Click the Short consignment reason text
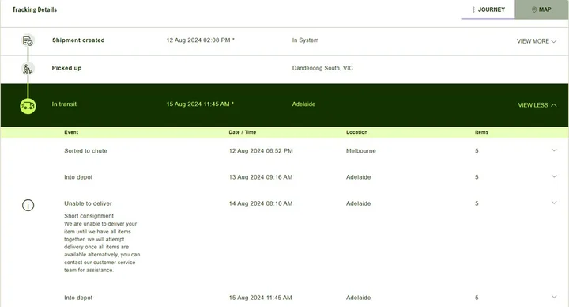Image resolution: width=569 pixels, height=307 pixels. 89,216
